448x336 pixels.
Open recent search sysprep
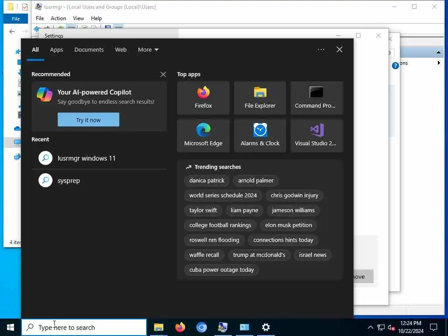(99, 181)
